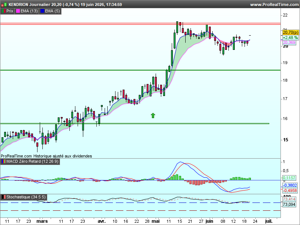Click the KENDRION Journalier title text
The image size is (300, 225).
30,4
